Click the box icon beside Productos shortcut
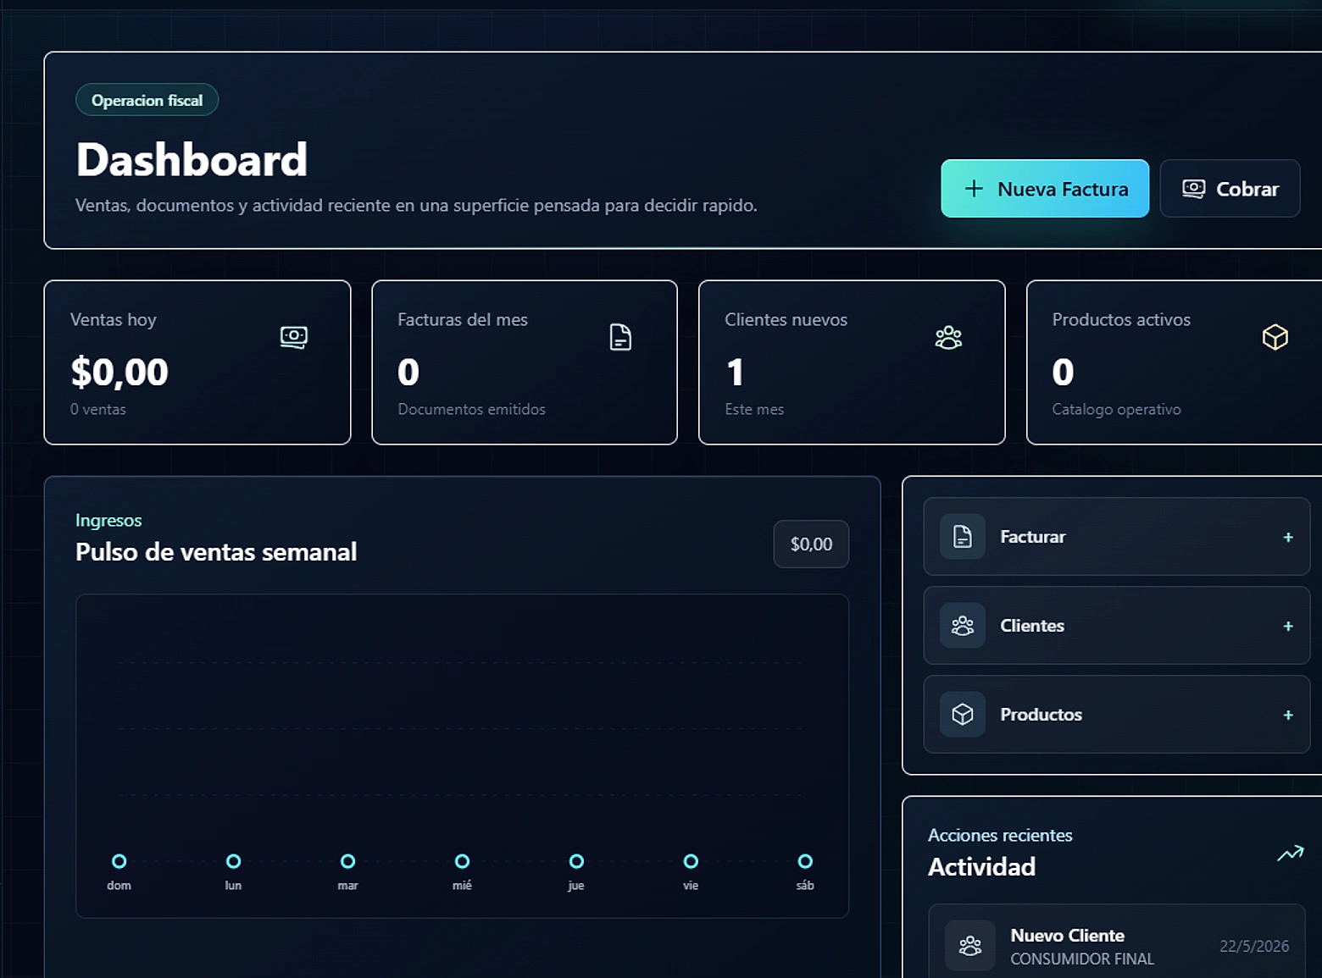The image size is (1322, 978). click(963, 715)
